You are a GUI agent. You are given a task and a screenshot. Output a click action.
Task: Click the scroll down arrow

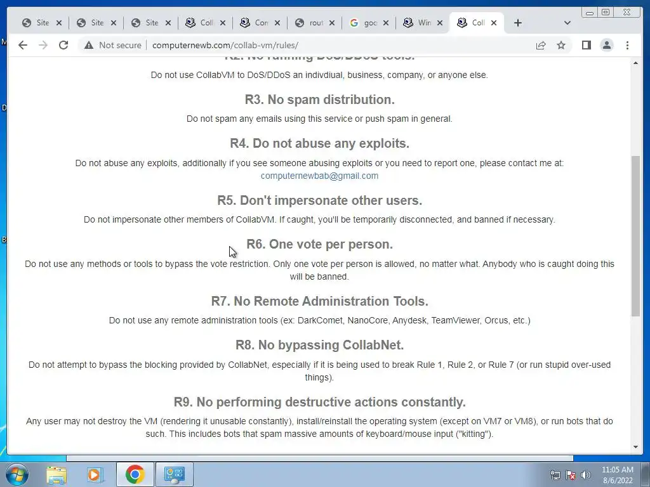635,447
